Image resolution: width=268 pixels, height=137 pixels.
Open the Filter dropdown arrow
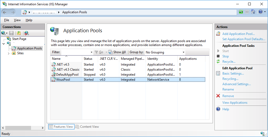(x=92, y=52)
